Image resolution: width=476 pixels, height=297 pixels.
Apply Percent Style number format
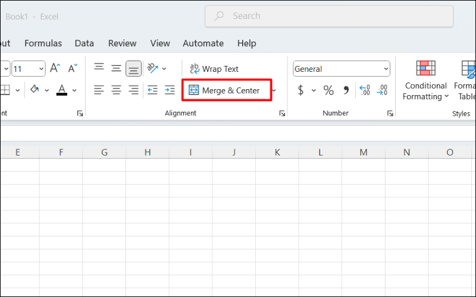click(328, 90)
